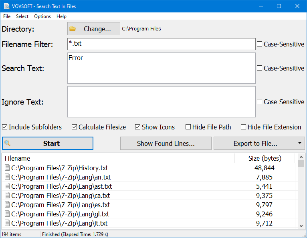Select the Lang\es.txt row

point(150,204)
